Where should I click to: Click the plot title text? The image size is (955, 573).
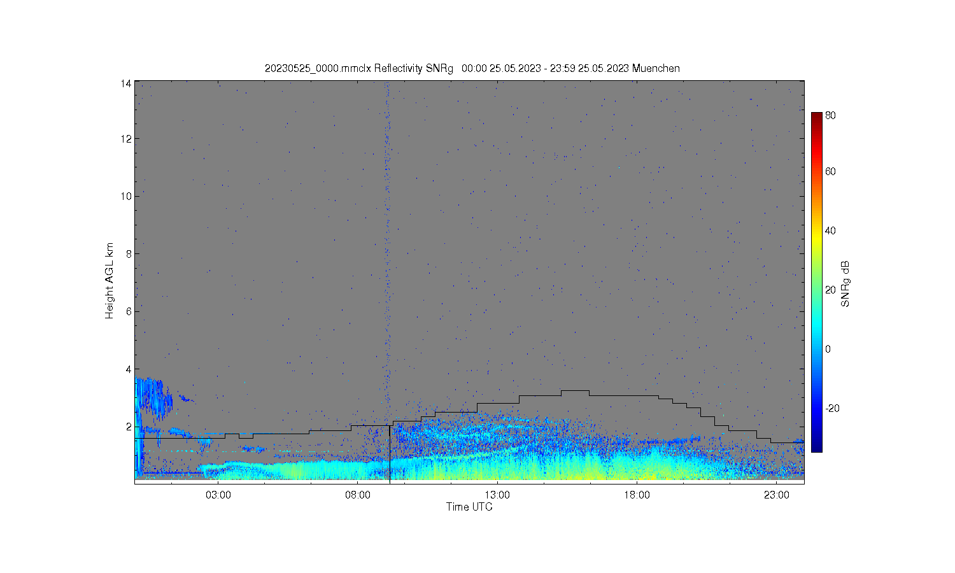pos(472,68)
